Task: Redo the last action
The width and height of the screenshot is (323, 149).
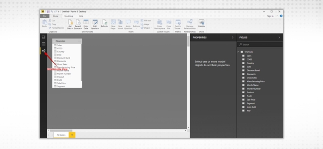Action: pos(55,12)
